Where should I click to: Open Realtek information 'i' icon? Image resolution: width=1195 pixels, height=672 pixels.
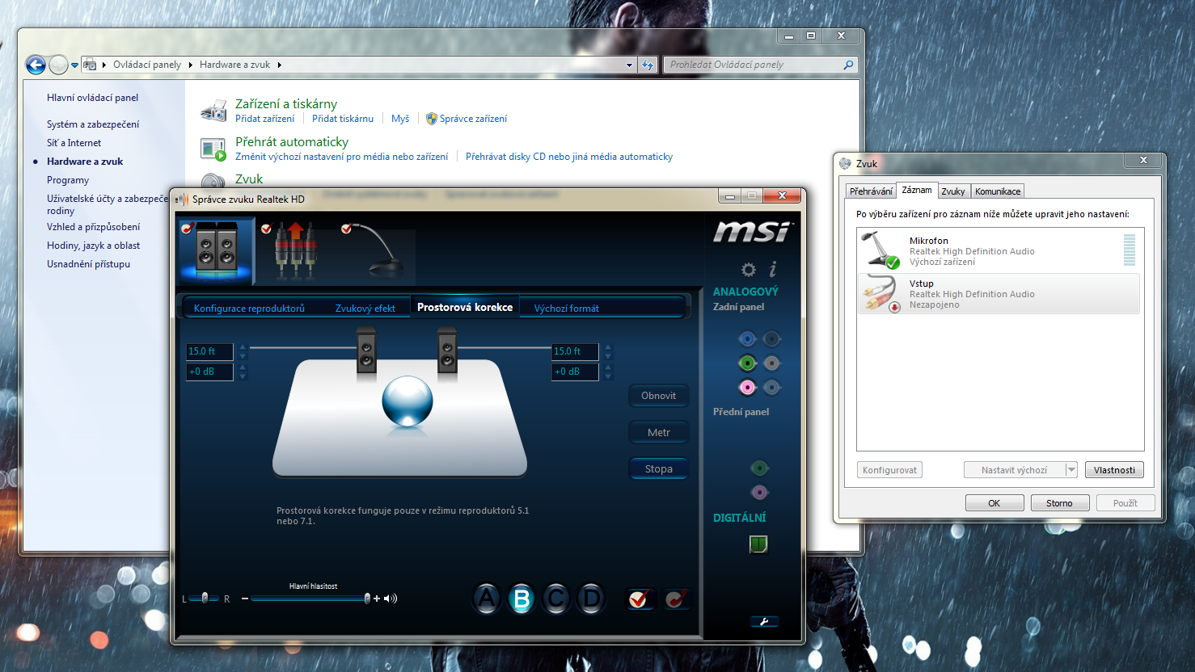pos(773,268)
